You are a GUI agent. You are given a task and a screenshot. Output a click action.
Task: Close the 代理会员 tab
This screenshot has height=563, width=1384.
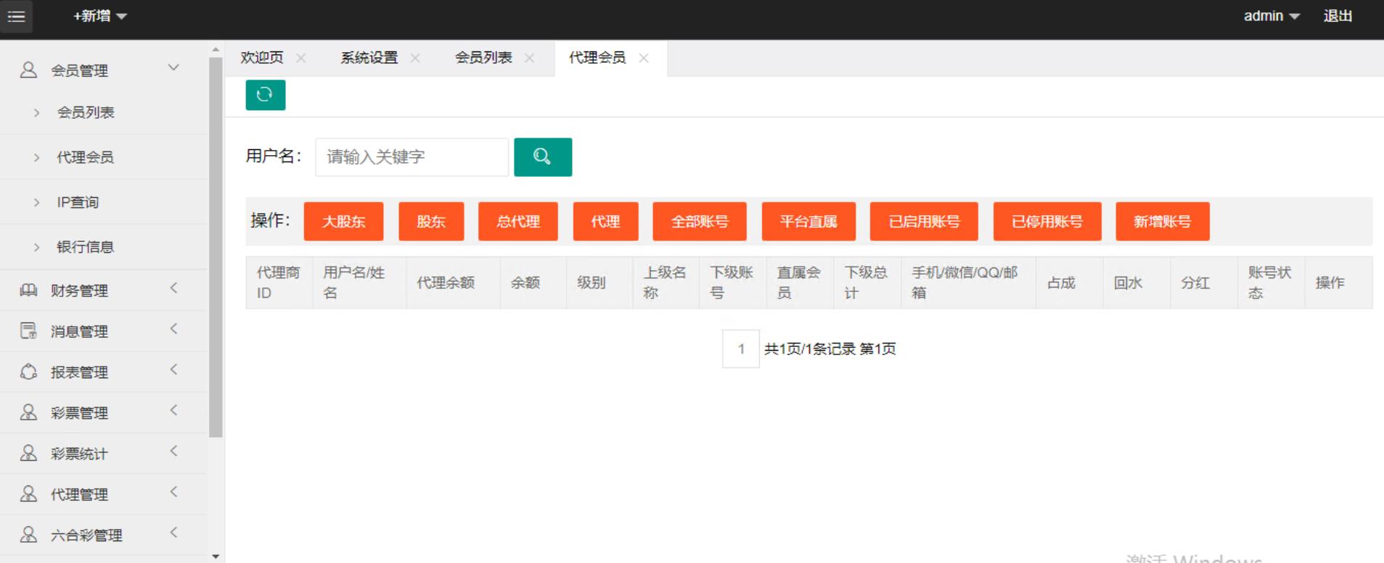pyautogui.click(x=644, y=58)
